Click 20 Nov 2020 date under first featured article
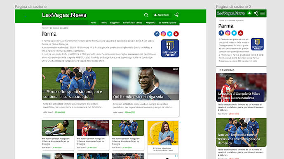 coord(60,112)
